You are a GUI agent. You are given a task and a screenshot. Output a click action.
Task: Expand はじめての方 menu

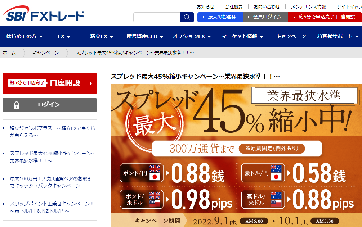(x=24, y=36)
